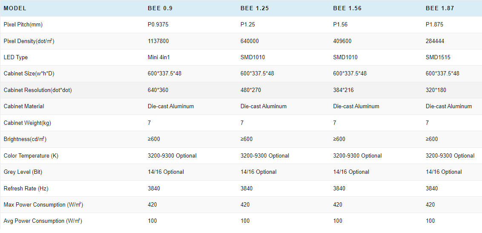Click the Cabinet Material row label
The image size is (482, 233).
24,106
